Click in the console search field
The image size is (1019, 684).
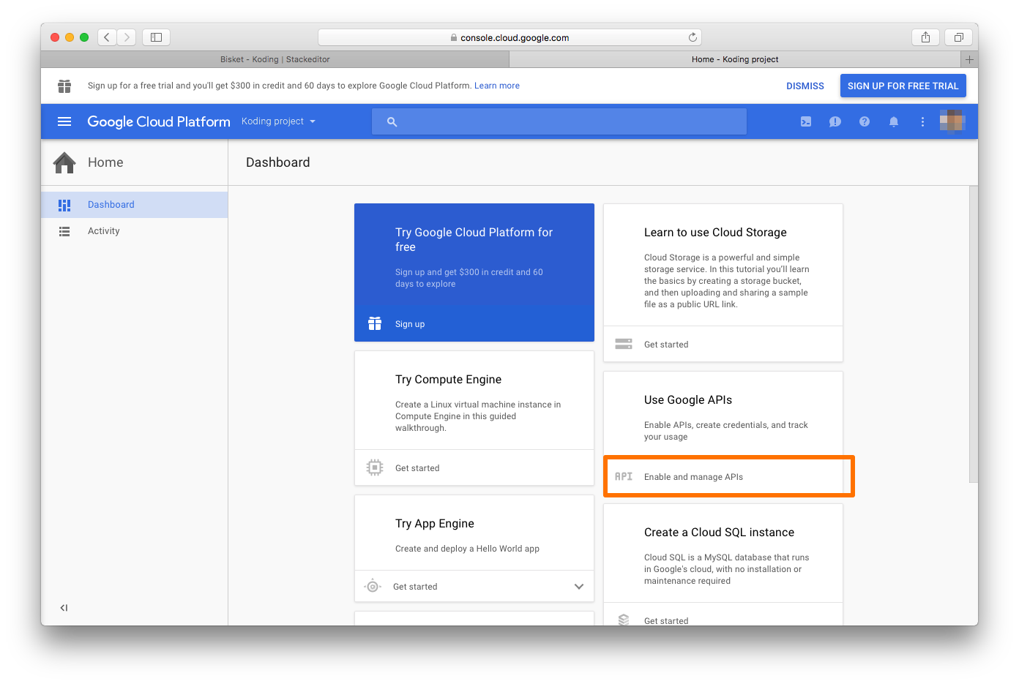(559, 121)
